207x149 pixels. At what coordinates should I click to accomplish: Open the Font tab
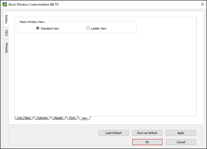72,118
